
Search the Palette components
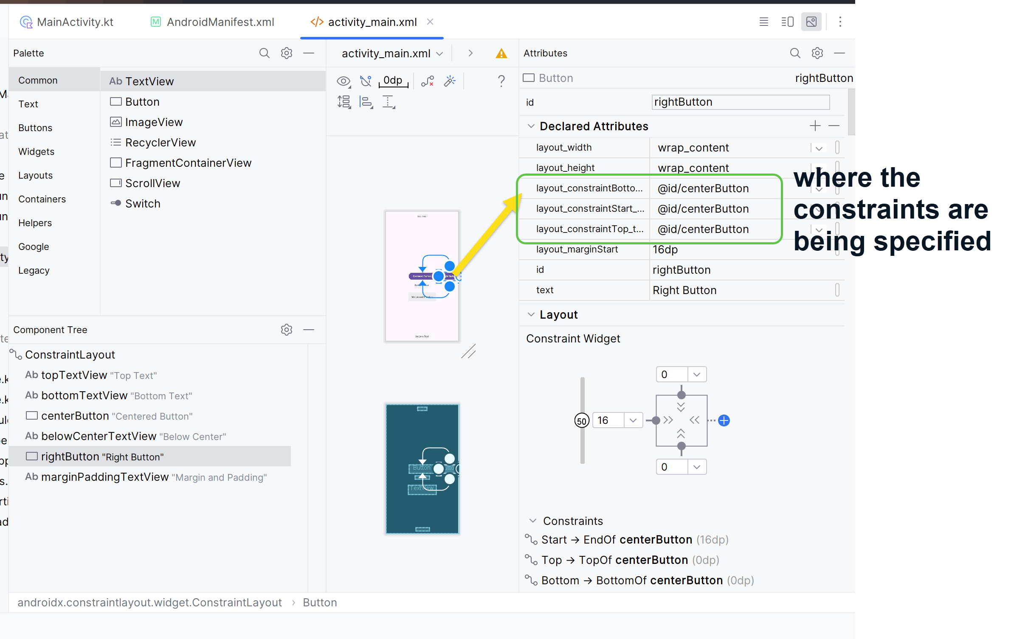click(264, 53)
